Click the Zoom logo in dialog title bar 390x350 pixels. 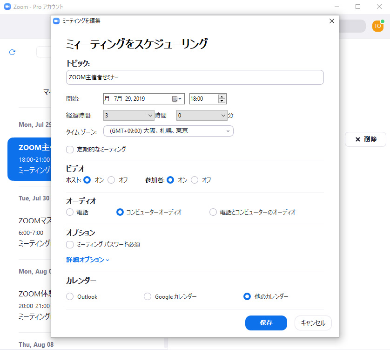click(56, 21)
